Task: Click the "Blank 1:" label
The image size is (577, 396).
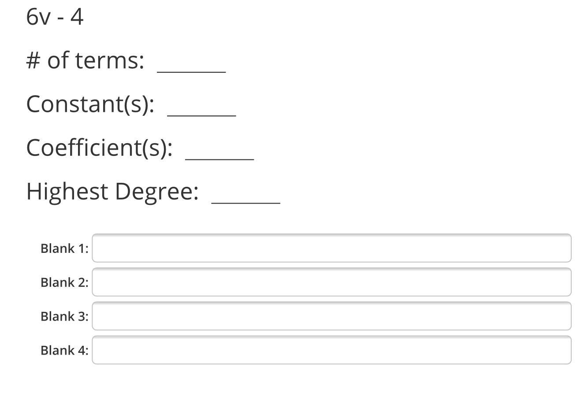Action: (x=64, y=248)
